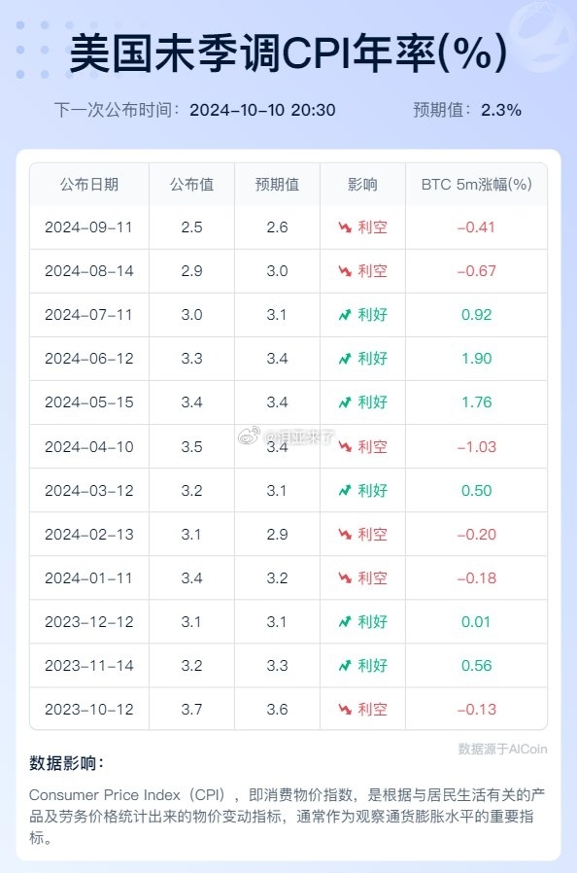Click the green bullish icon in 2024-06-12 row

pyautogui.click(x=345, y=359)
